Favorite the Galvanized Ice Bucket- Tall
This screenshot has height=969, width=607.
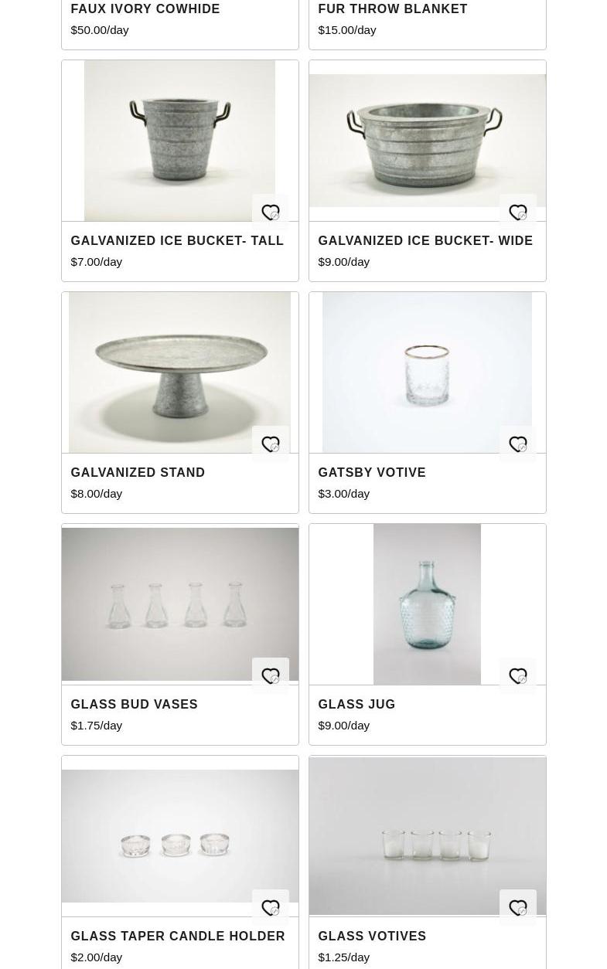pos(271,212)
